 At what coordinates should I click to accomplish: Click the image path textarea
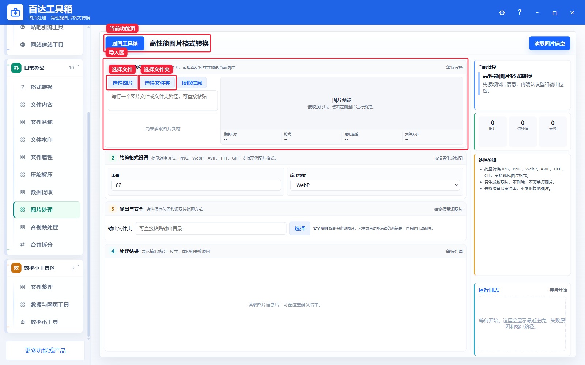tap(163, 100)
